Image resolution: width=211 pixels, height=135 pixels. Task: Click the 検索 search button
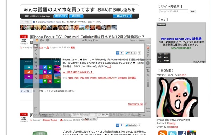(193, 12)
